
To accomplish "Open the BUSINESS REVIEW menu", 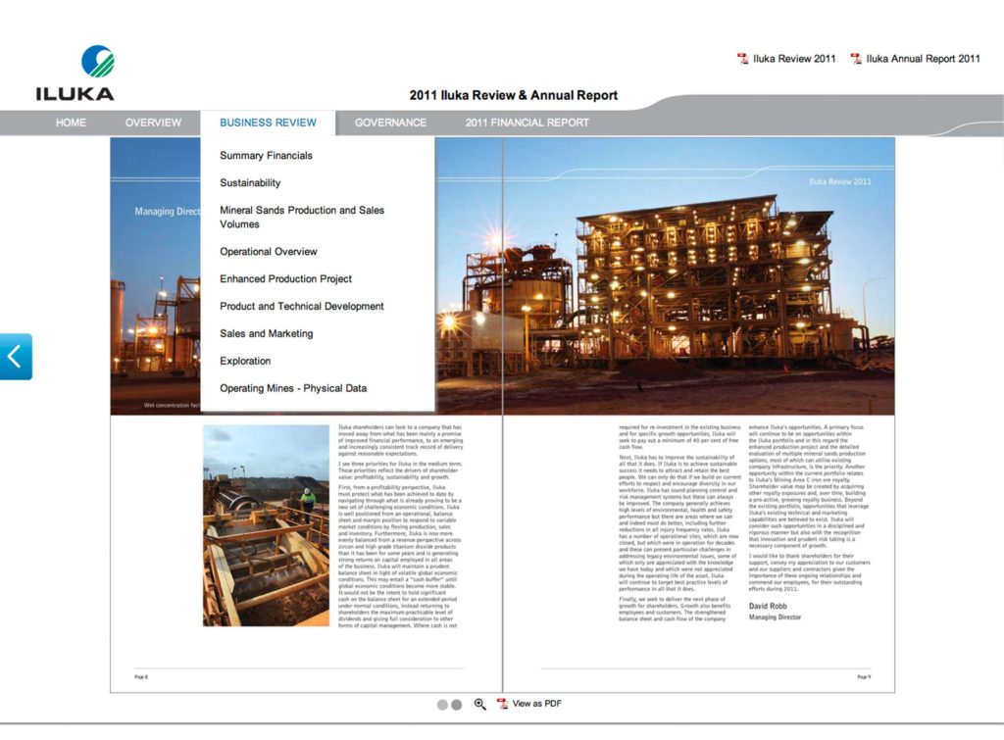I will (x=268, y=123).
